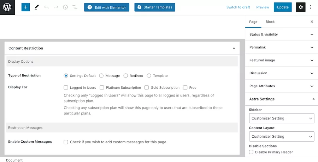Open the Content Layout dropdown
The height and width of the screenshot is (162, 318).
pyautogui.click(x=281, y=136)
